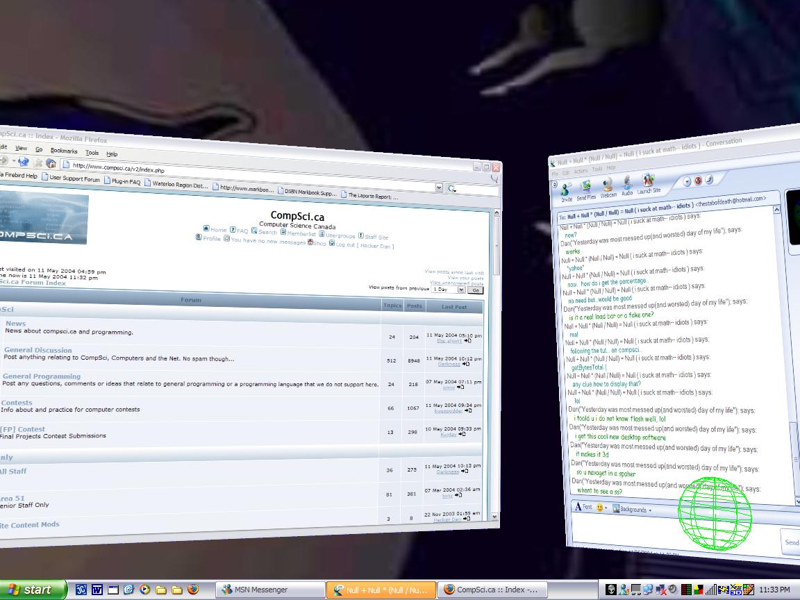
Task: Click the block contact icon
Action: 698,181
